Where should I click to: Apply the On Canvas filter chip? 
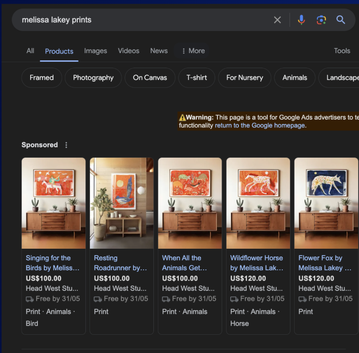pos(150,78)
